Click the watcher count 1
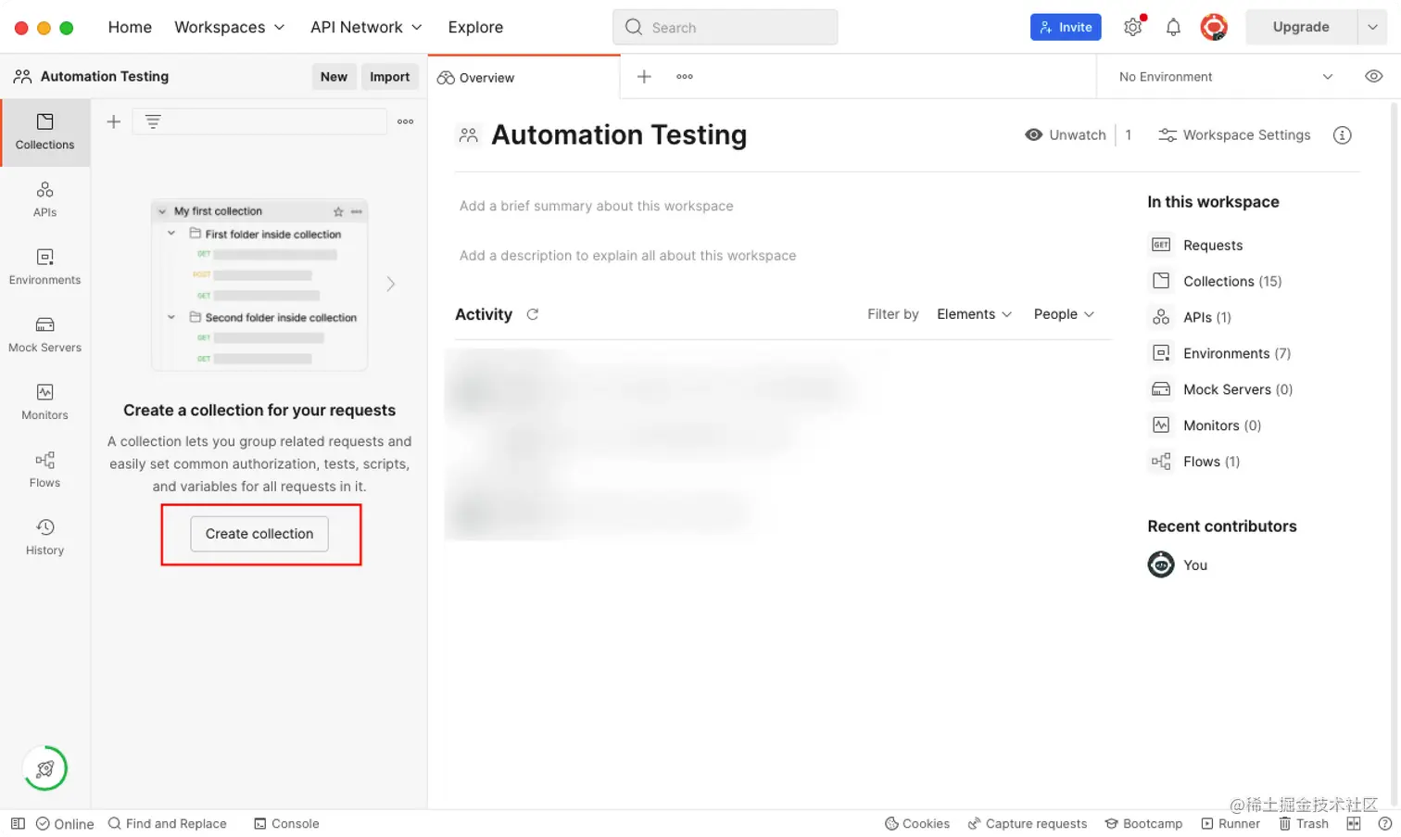This screenshot has width=1401, height=837. tap(1128, 135)
